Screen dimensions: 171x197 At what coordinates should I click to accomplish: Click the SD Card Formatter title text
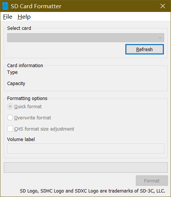pos(36,6)
